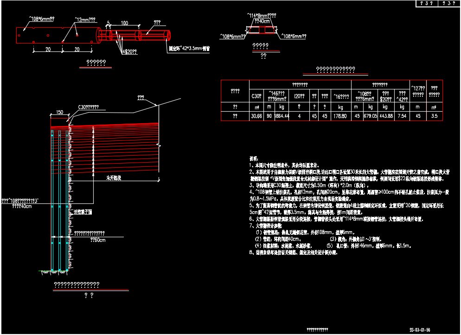The image size is (461, 335).
Task: Select the 'C30?' table header cell
Action: (256, 96)
